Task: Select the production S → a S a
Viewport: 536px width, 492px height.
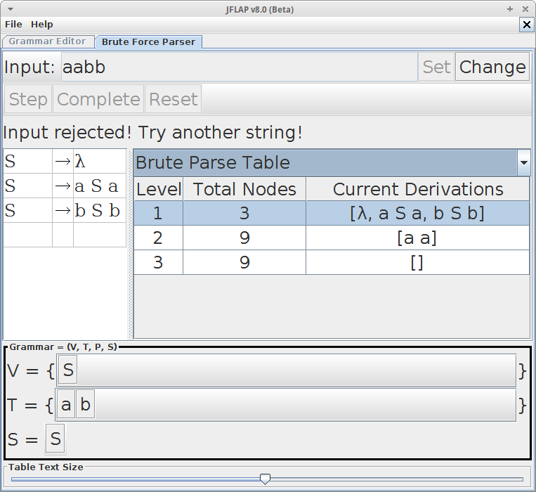Action: click(x=65, y=186)
